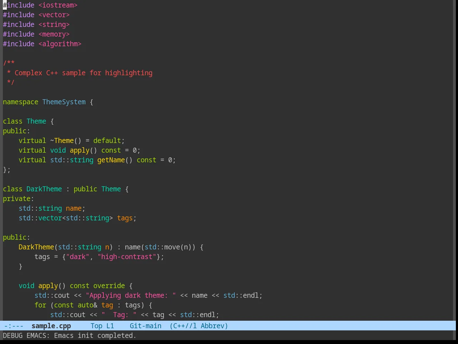Click the destructor '~Theme()'
The width and height of the screenshot is (458, 344).
[x=66, y=140]
